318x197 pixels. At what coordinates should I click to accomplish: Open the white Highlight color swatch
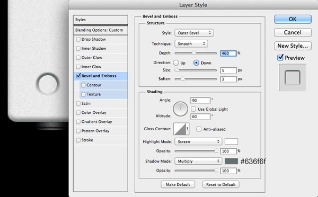[232, 141]
